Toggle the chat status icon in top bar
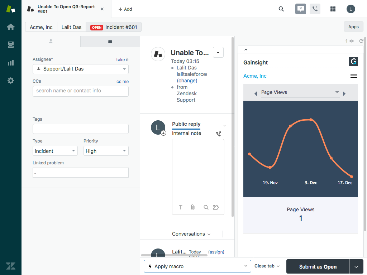The image size is (367, 275). pos(301,9)
